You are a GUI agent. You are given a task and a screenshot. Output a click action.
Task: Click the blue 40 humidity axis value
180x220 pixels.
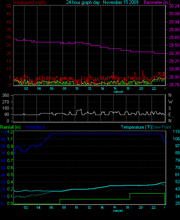point(3,175)
